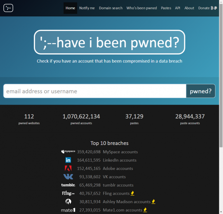Open the About page
Viewport: 223px width, 214px height.
coord(189,8)
